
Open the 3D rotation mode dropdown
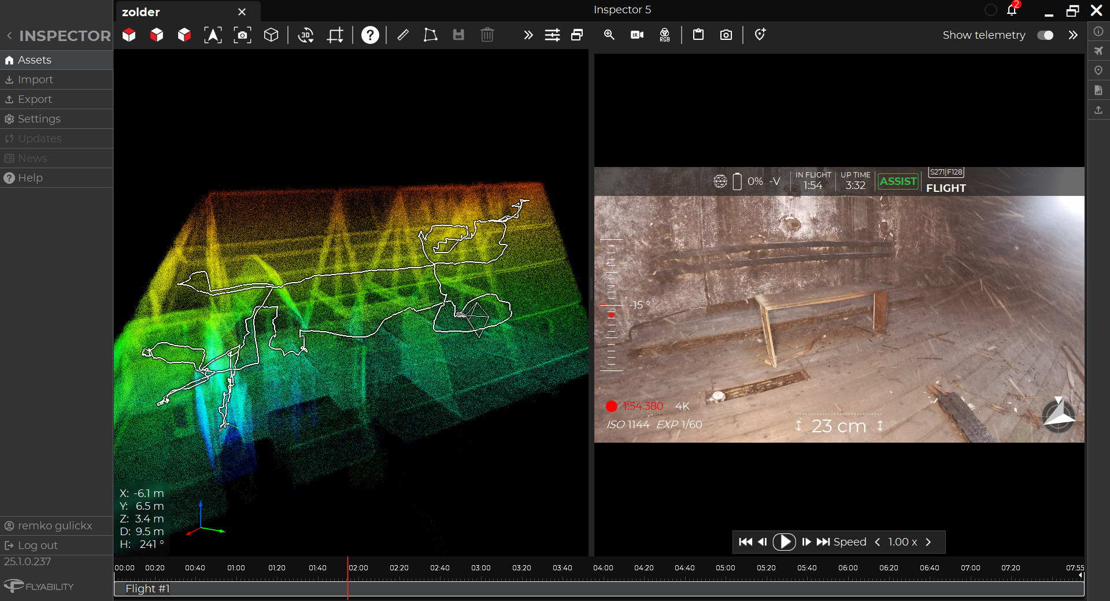[x=306, y=35]
